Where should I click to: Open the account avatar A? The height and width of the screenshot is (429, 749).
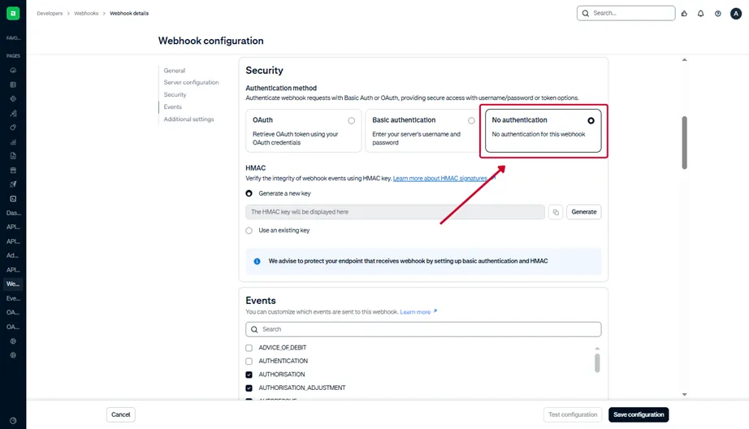tap(736, 13)
